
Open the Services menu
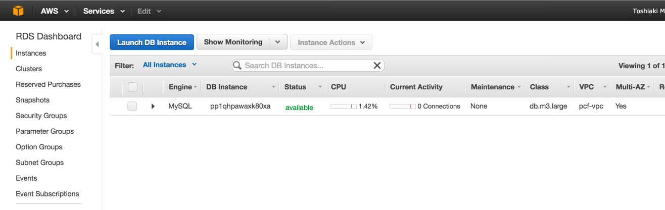click(104, 11)
